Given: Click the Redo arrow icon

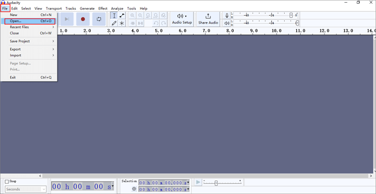Looking at the screenshot, I should (163, 23).
